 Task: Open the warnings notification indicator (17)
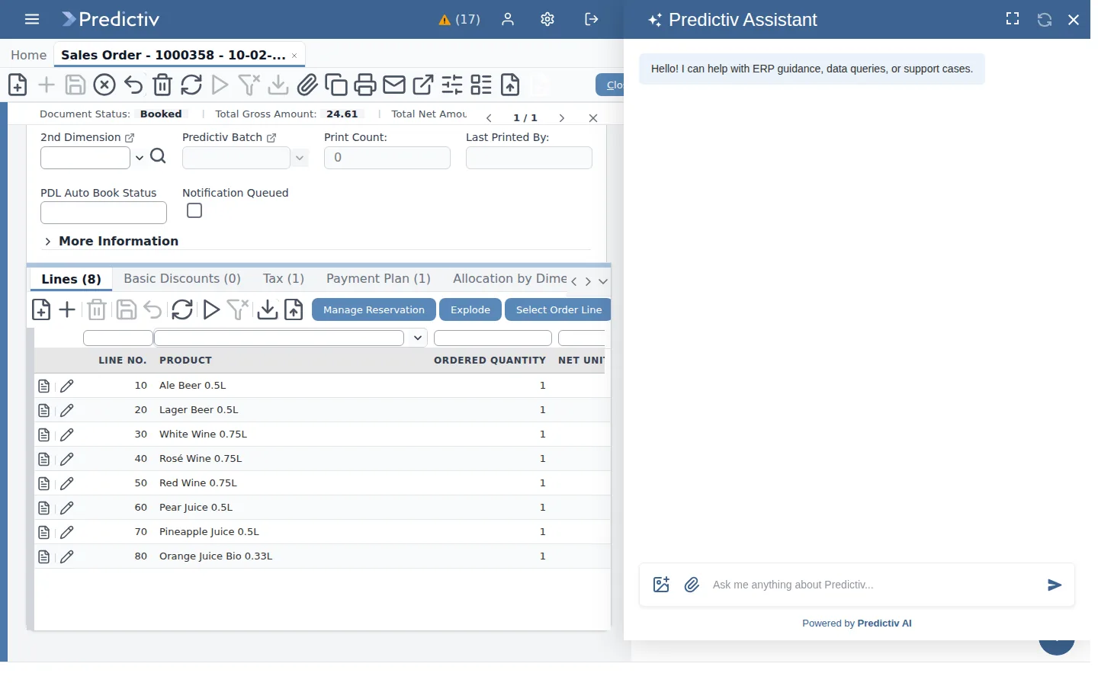(x=459, y=20)
